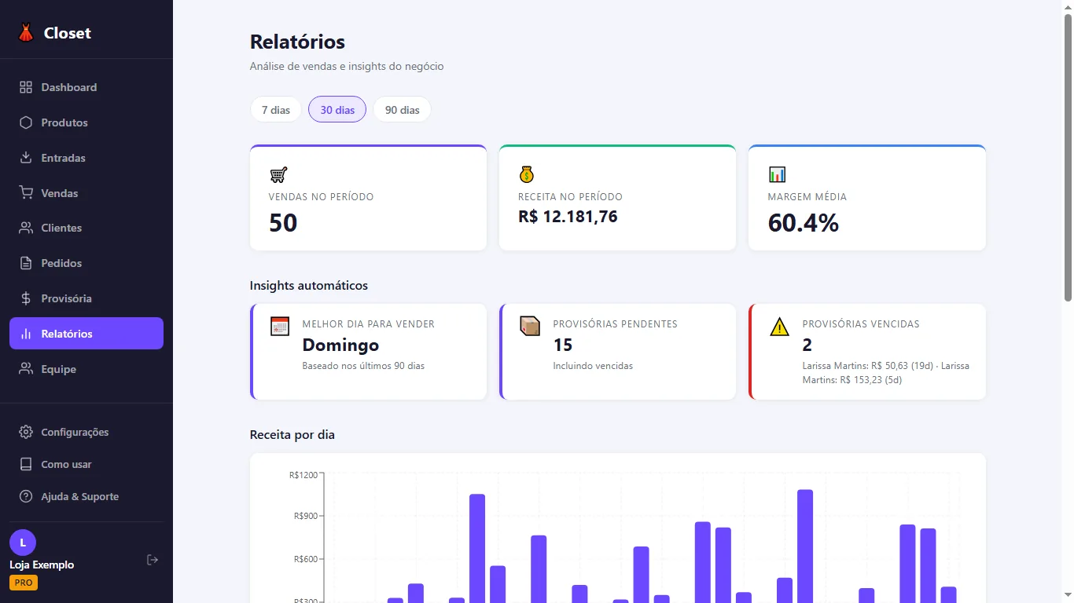This screenshot has height=603, width=1074.
Task: Click the Como usar book icon
Action: [x=26, y=464]
